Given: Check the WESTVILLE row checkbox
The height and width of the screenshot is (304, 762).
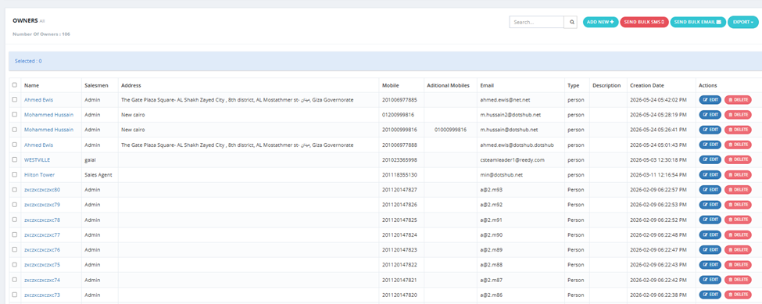Looking at the screenshot, I should point(15,159).
